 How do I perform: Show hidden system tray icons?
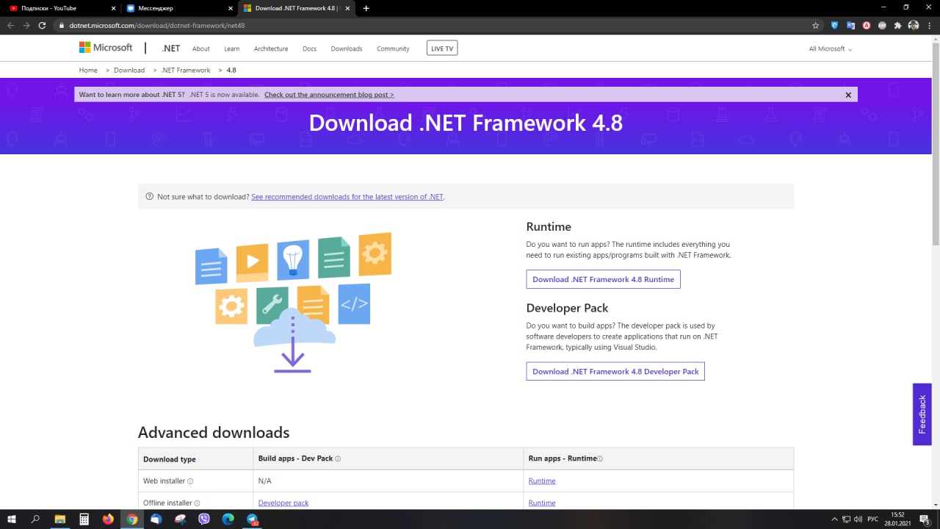click(x=834, y=519)
